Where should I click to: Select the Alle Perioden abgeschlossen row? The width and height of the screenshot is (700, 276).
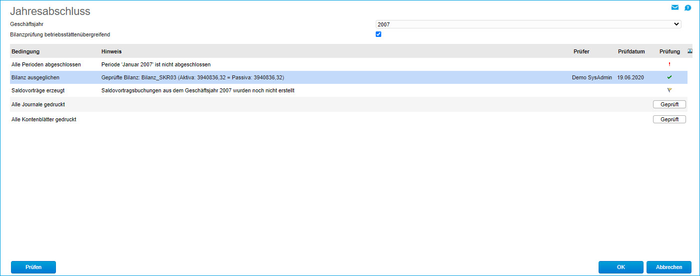click(x=46, y=64)
